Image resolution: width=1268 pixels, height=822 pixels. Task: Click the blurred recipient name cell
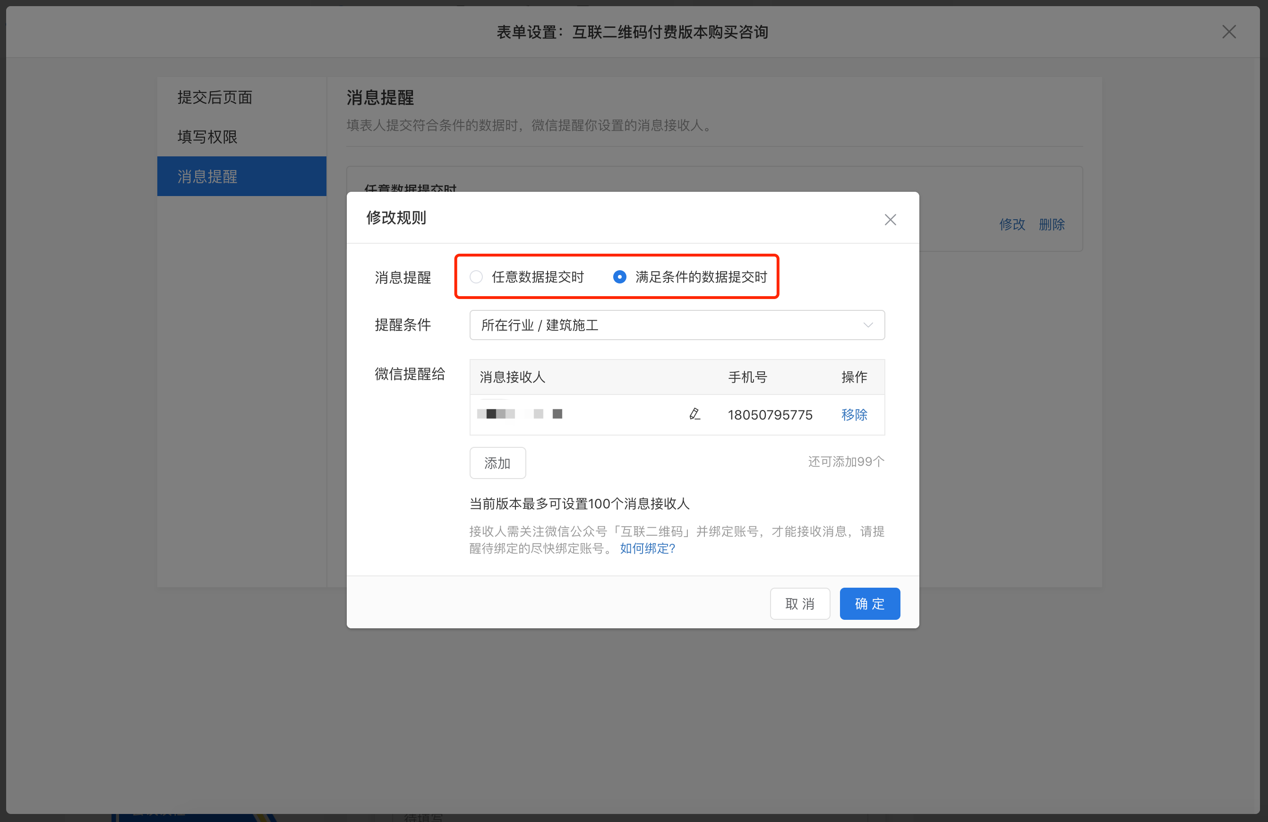tap(520, 414)
